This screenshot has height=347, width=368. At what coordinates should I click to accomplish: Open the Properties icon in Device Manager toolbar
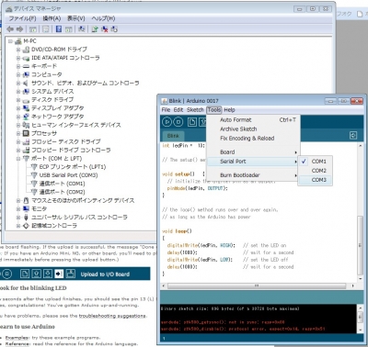46,29
